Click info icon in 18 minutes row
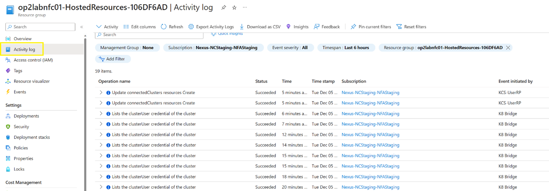The width and height of the screenshot is (549, 191). tap(108, 177)
